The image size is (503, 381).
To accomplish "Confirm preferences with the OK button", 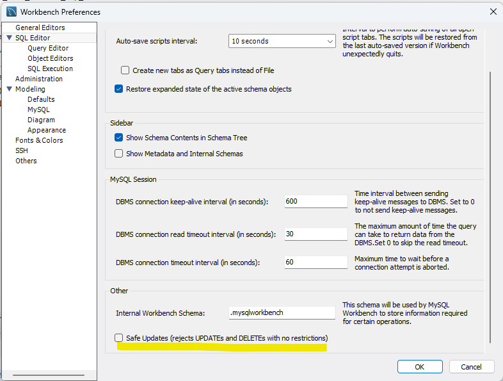I will [420, 367].
